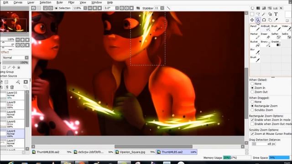Click flip view horizontally icon
The width and height of the screenshot is (292, 164).
(x=138, y=8)
